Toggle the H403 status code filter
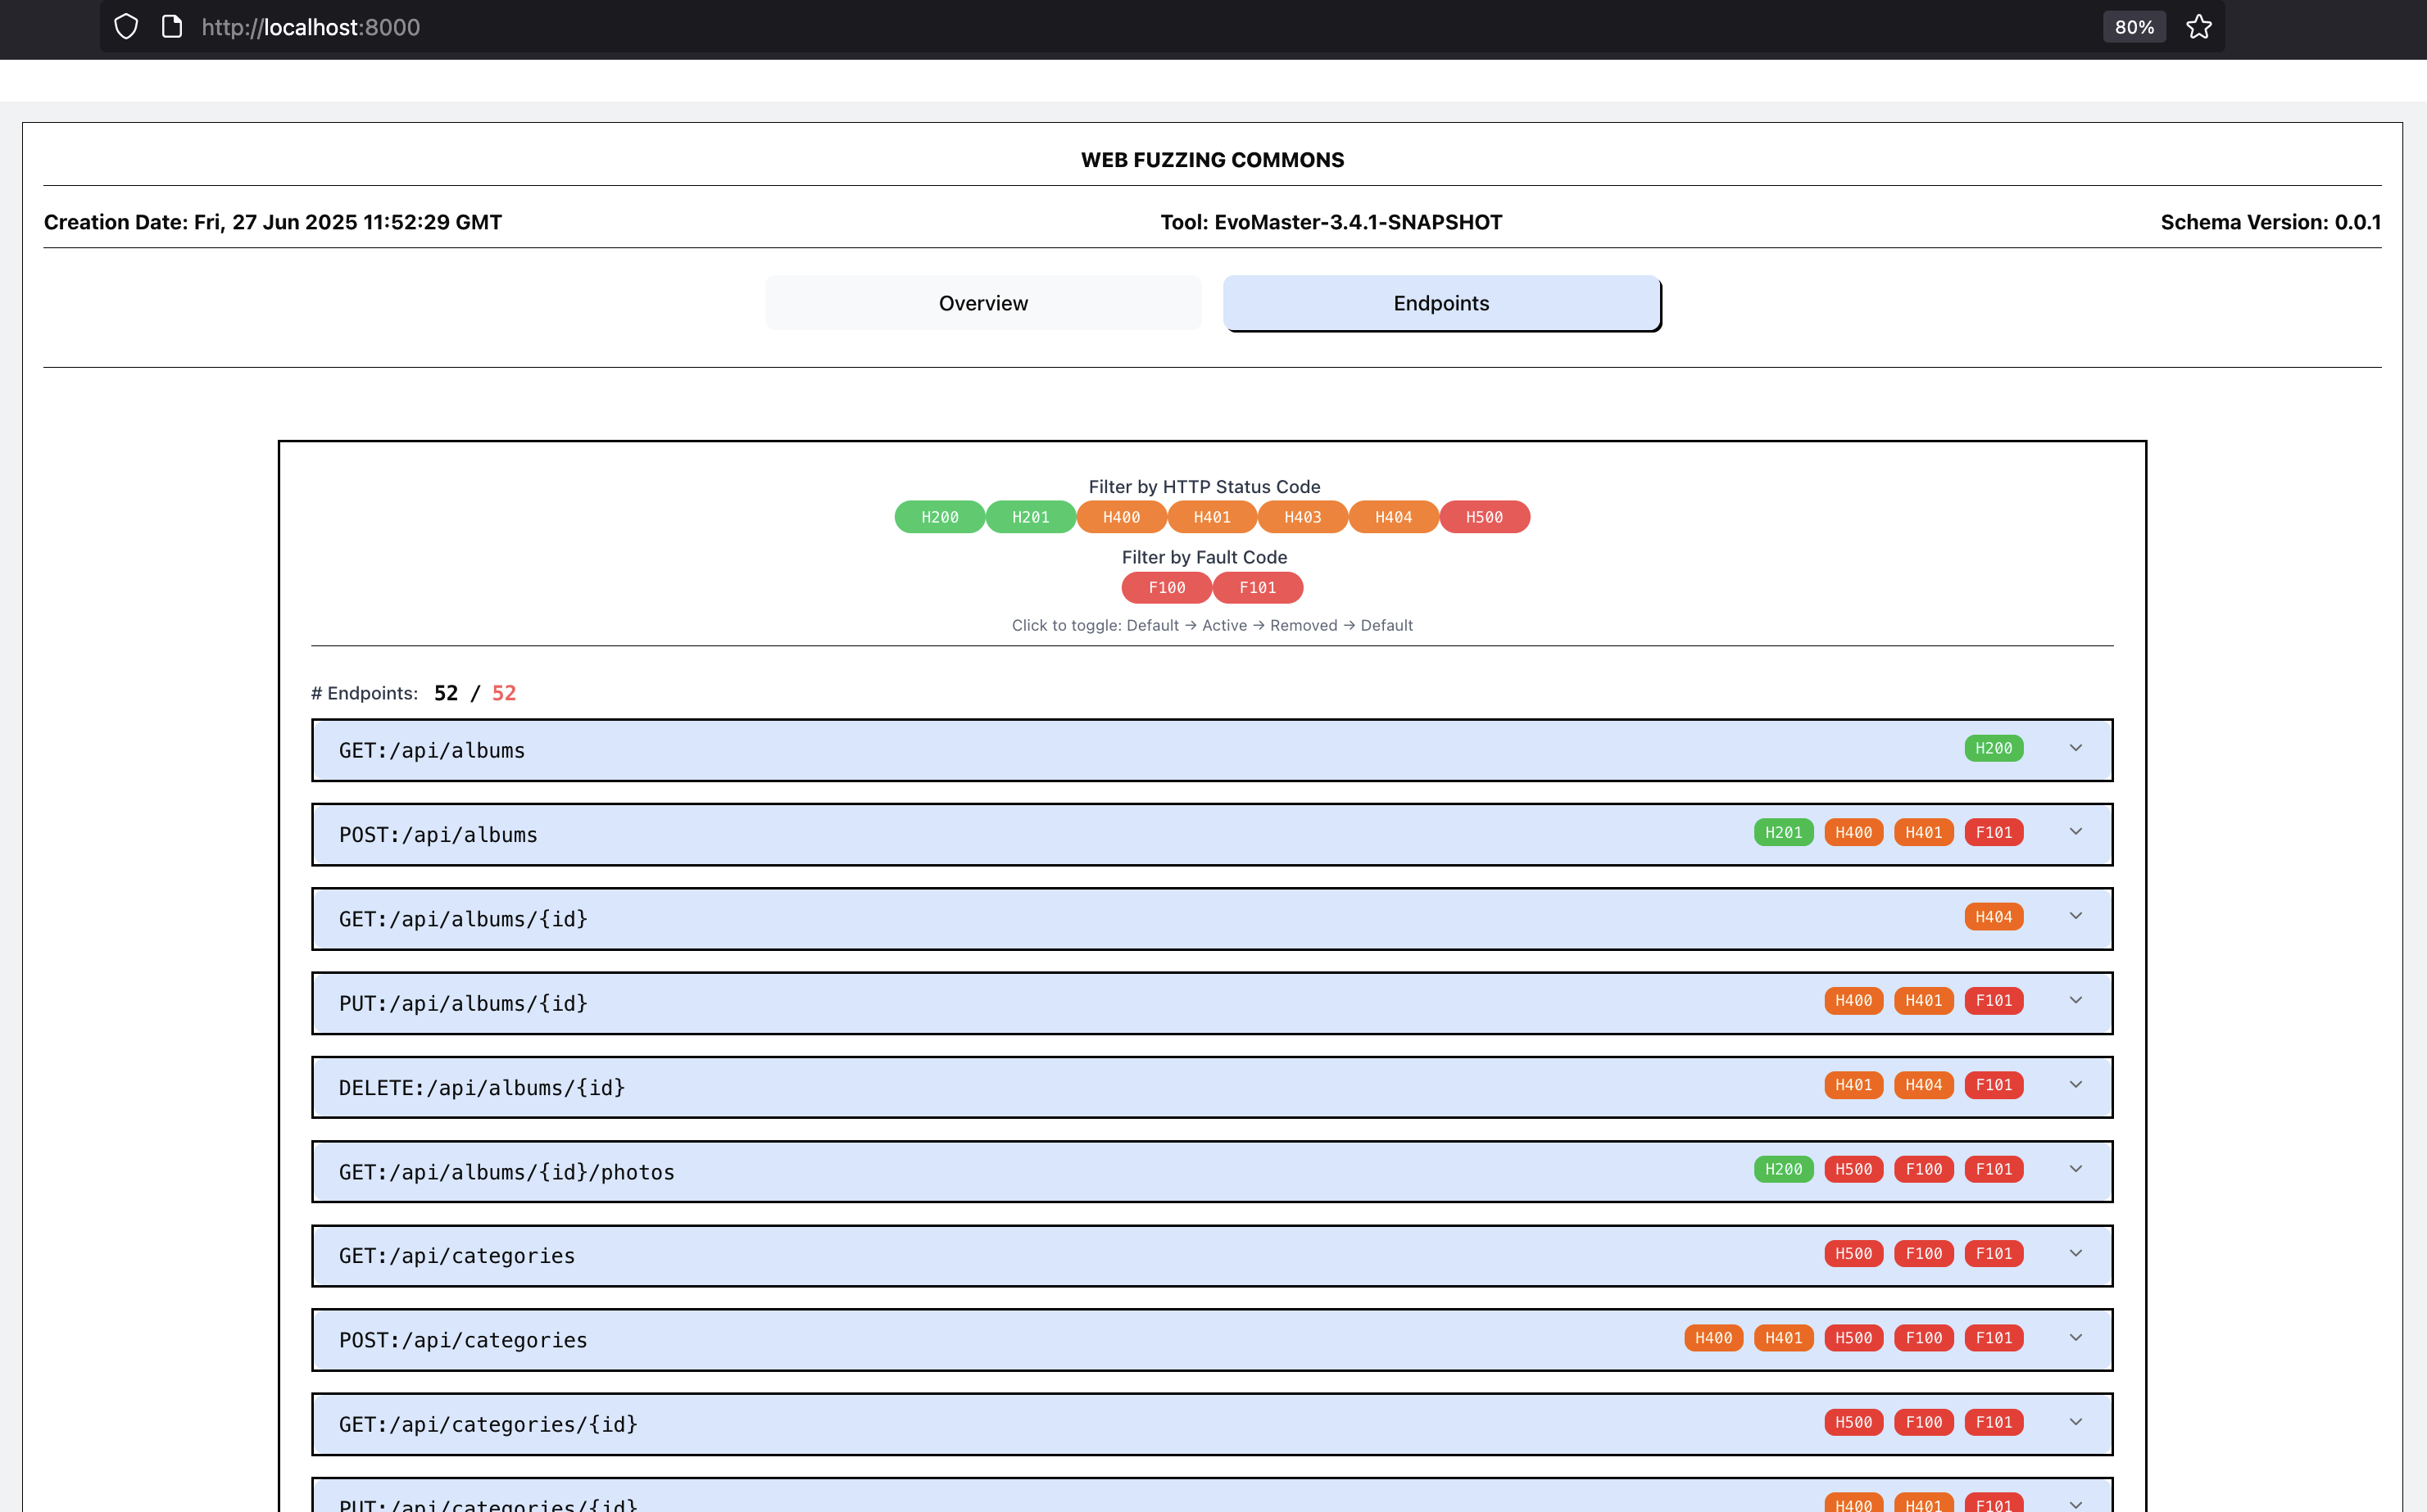The height and width of the screenshot is (1512, 2427). coord(1303,517)
